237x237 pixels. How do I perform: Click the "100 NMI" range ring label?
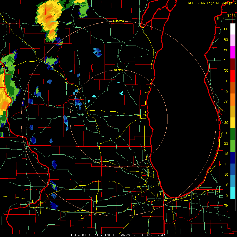tap(118, 21)
